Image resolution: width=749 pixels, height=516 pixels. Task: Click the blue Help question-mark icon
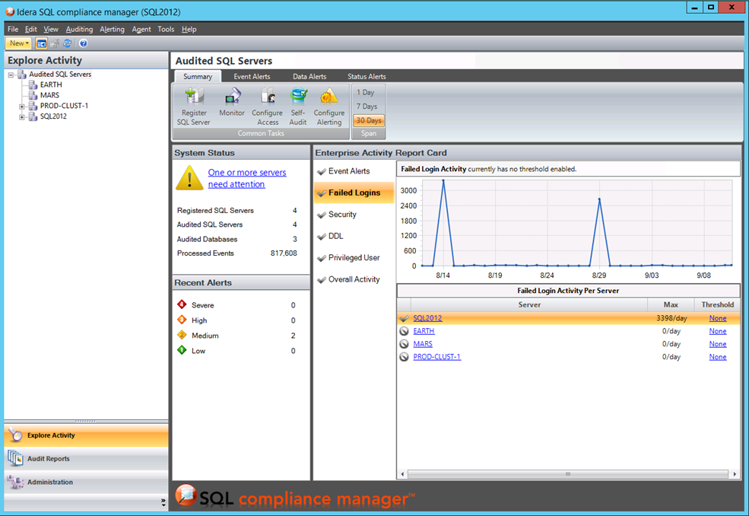coord(83,43)
